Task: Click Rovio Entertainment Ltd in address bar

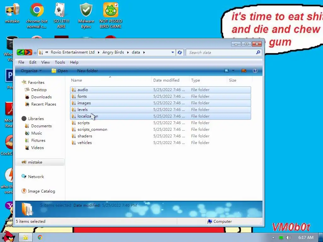Action: click(x=73, y=52)
